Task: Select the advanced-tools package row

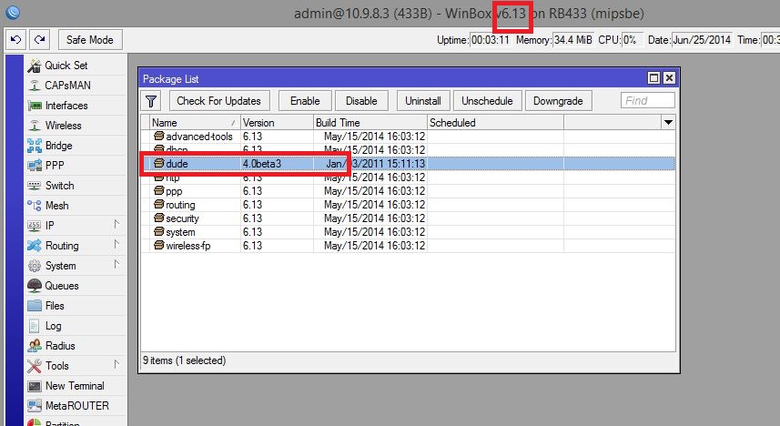Action: point(408,137)
